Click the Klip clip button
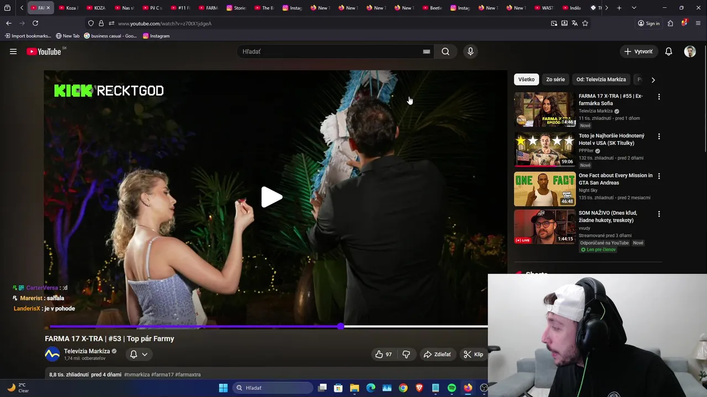707x397 pixels. pos(473,355)
